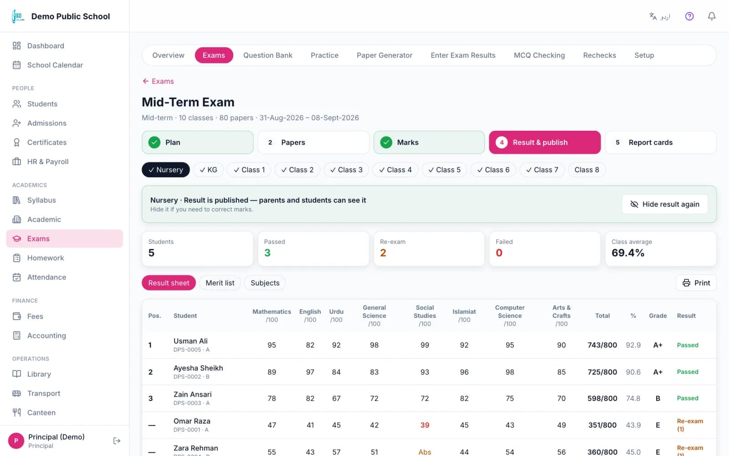Hide result again for Nursery
729x456 pixels.
665,204
